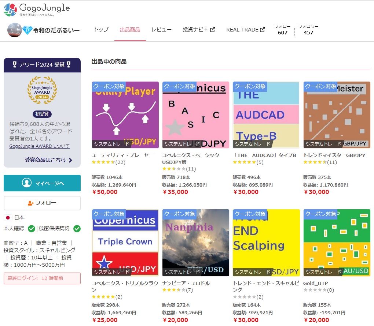Click the blue diamond badge beside seller name
This screenshot has width=374, height=326.
pyautogui.click(x=27, y=30)
